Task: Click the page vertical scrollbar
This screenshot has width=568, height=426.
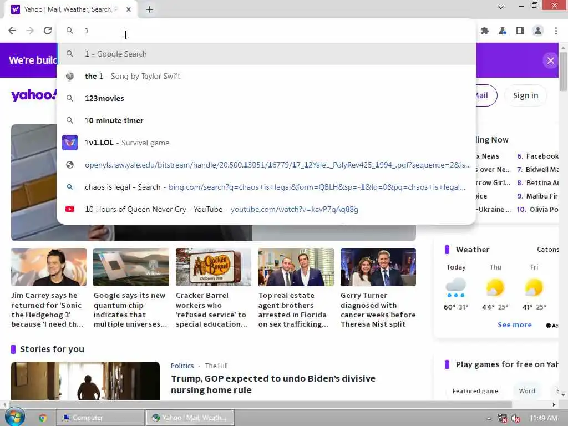Action: [563, 72]
